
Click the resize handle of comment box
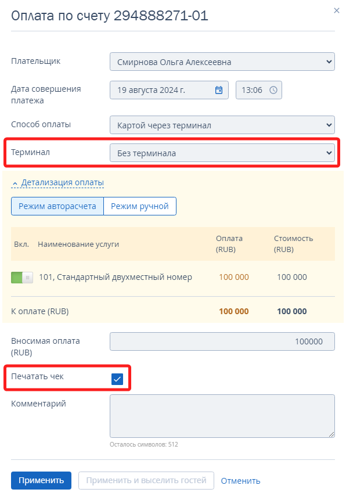coord(331,434)
